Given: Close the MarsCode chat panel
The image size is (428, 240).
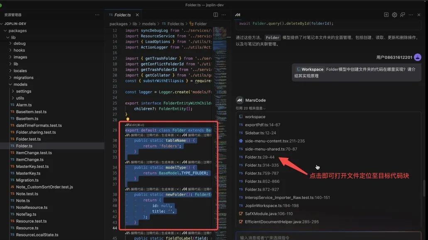Looking at the screenshot, I should [419, 15].
